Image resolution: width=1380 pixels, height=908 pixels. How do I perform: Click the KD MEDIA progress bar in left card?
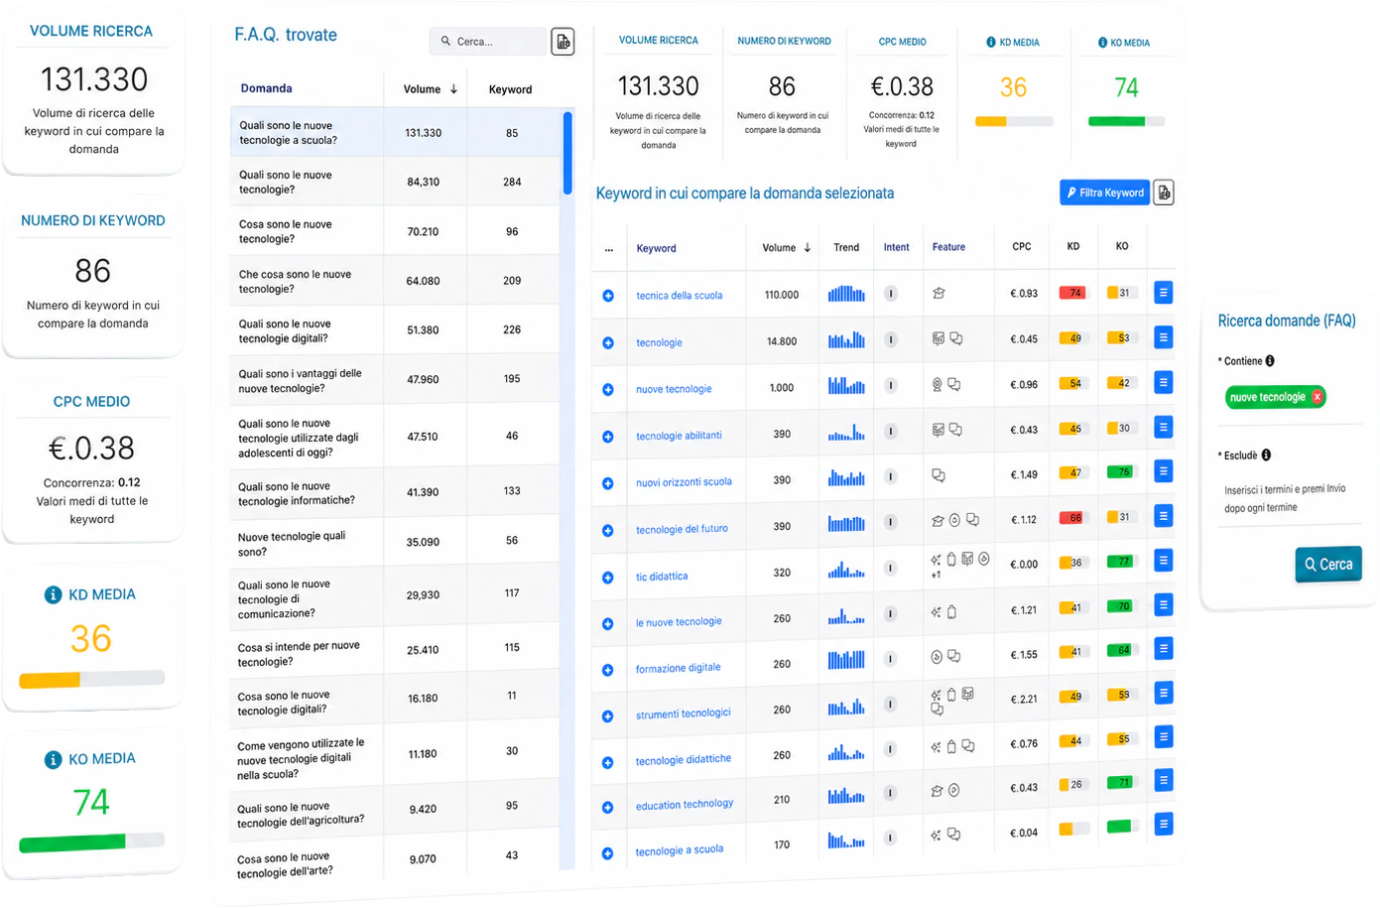tap(92, 680)
